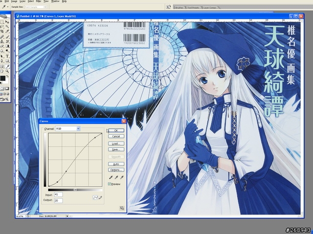Screen dimensions: 313x234
Task: Open the Edit menu
Action: coord(7,1)
